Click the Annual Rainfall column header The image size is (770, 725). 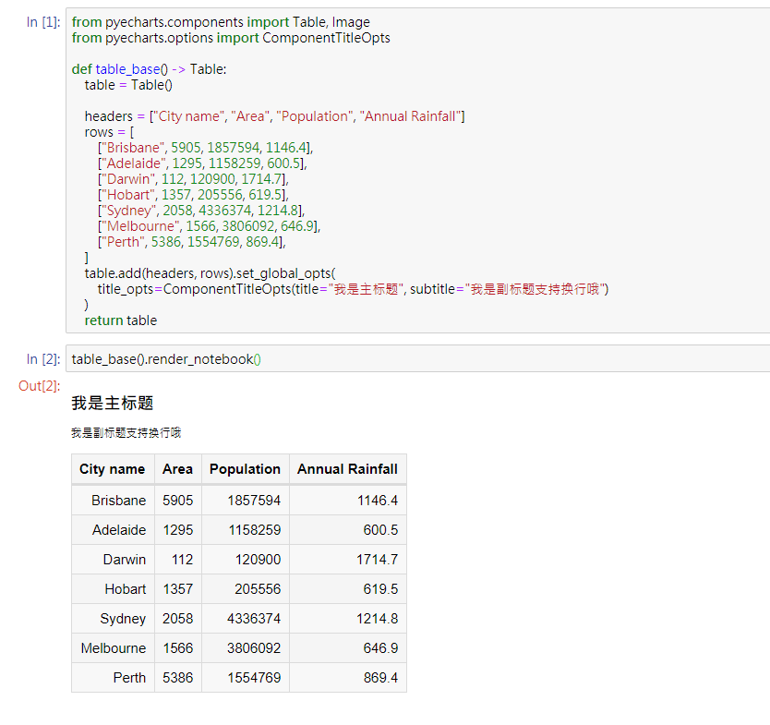(x=348, y=469)
